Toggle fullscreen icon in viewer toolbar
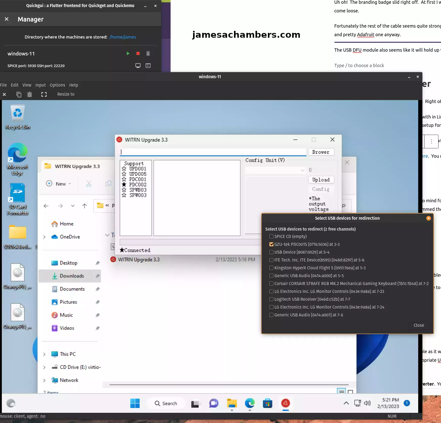This screenshot has width=441, height=423. click(x=44, y=94)
